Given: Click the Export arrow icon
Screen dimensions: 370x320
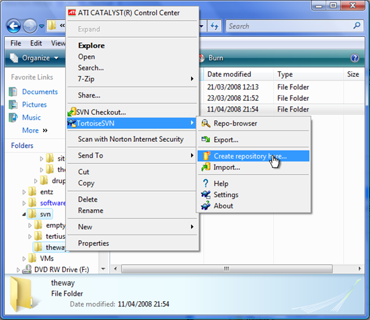Looking at the screenshot, I should [206, 140].
